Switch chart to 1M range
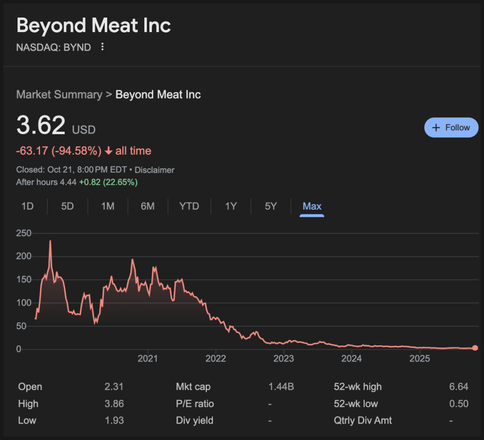The width and height of the screenshot is (484, 440). pyautogui.click(x=108, y=206)
